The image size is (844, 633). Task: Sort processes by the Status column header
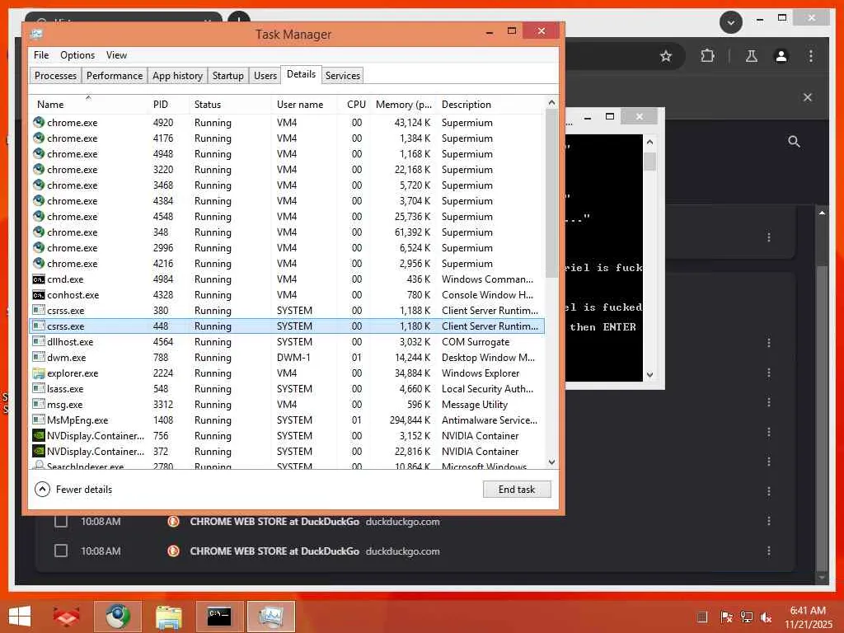pyautogui.click(x=207, y=105)
